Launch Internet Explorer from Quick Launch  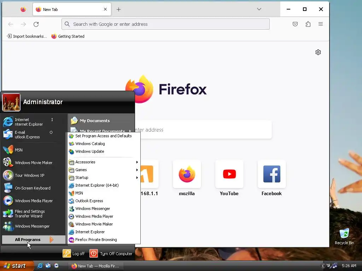pos(40,266)
